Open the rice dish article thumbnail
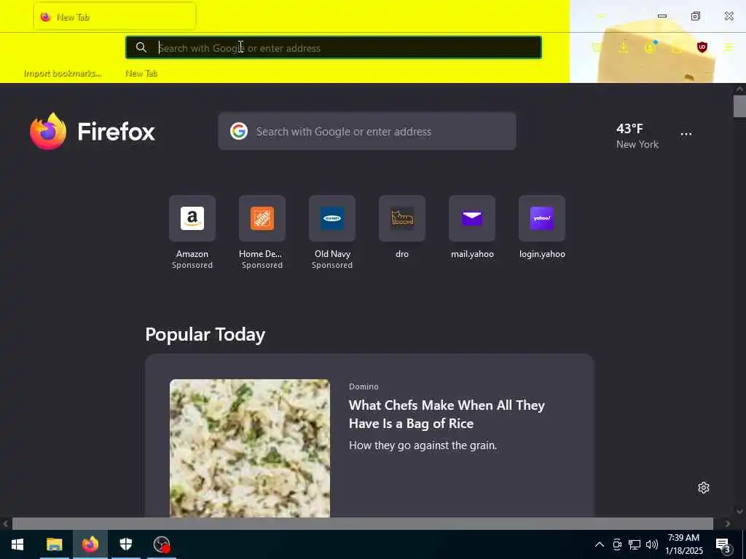 (250, 448)
